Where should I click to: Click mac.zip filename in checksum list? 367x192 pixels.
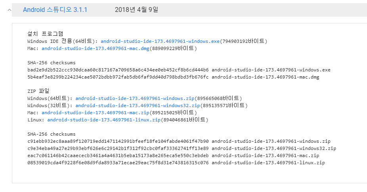point(266,156)
